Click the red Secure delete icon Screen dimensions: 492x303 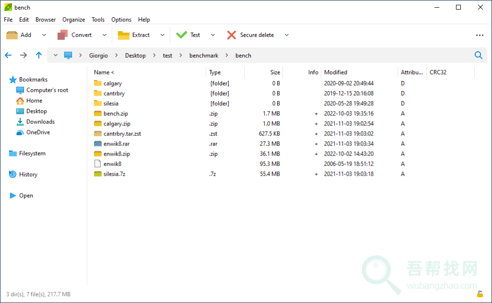click(x=232, y=35)
